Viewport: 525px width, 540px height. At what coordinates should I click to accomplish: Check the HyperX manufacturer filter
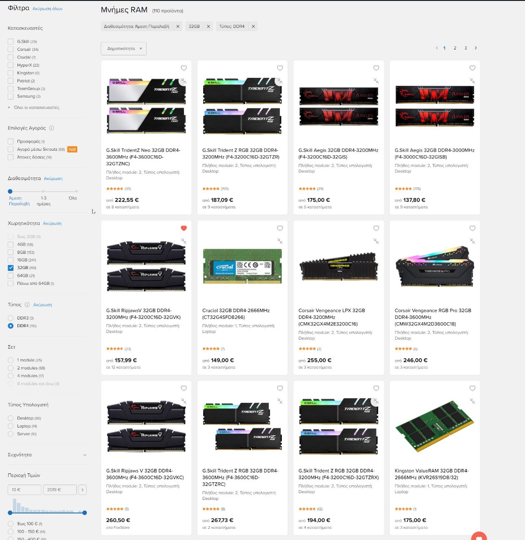click(10, 65)
